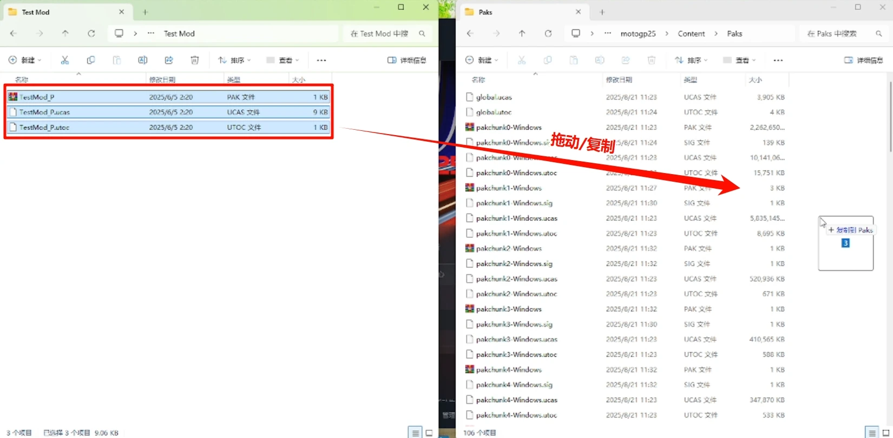The height and width of the screenshot is (438, 893).
Task: Open the more options ellipsis in Paks toolbar
Action: 778,60
